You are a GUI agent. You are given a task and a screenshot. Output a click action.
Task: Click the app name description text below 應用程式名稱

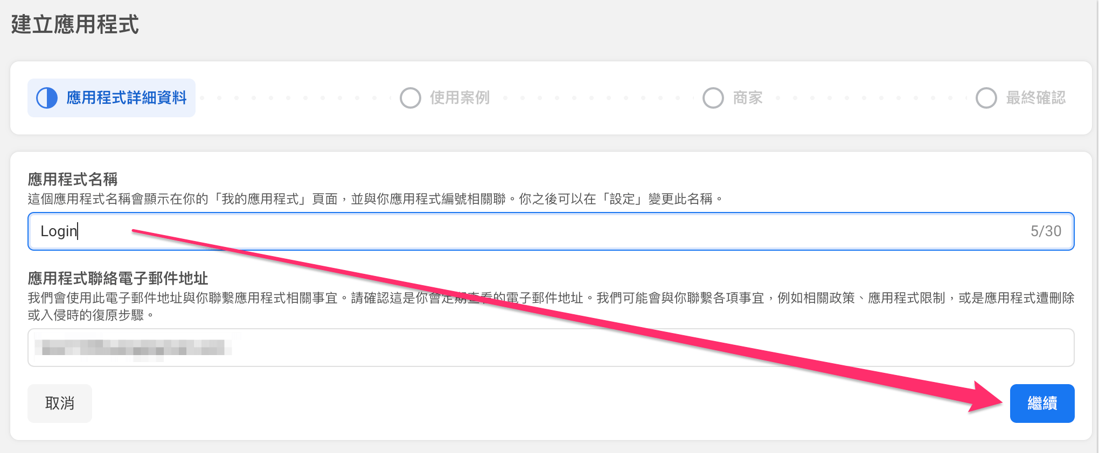coord(375,199)
